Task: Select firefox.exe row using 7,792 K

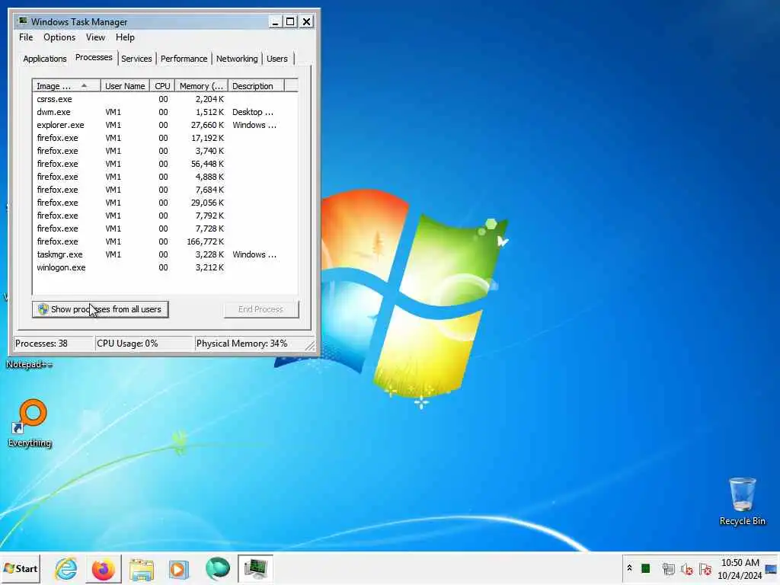Action: point(165,216)
